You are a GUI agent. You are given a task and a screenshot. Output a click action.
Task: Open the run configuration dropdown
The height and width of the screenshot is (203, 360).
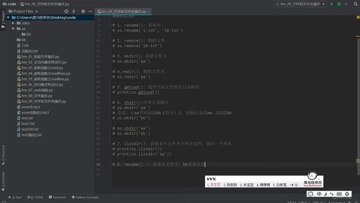[300, 4]
